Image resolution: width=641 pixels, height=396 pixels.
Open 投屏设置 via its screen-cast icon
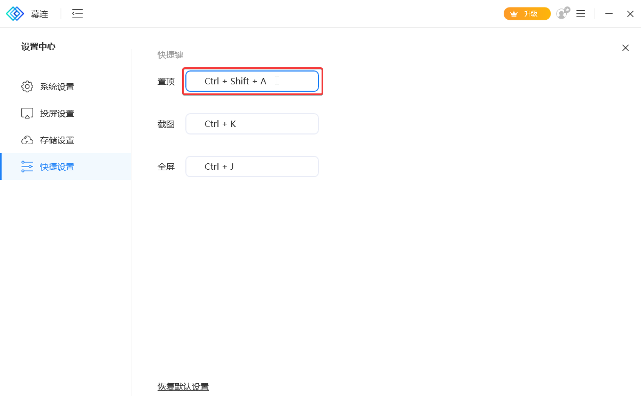coord(27,113)
